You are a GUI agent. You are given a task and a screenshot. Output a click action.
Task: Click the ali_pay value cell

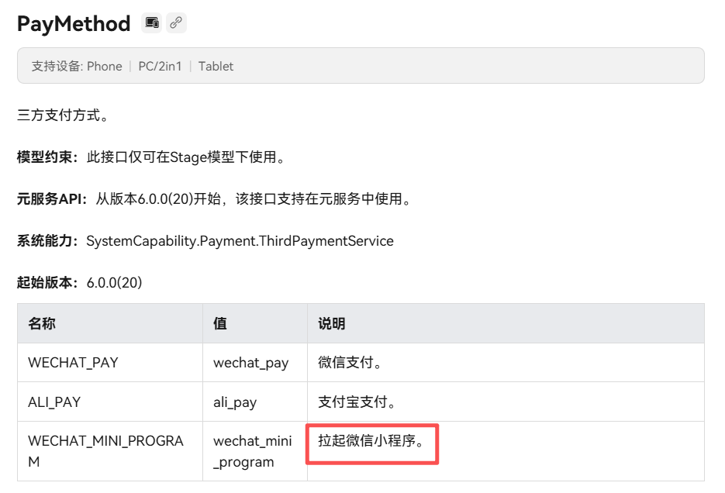point(255,402)
